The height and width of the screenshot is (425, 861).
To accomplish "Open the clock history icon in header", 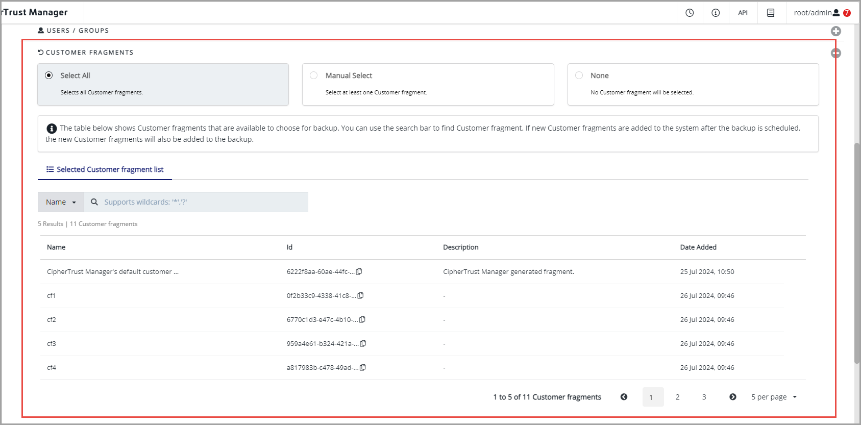I will pos(690,13).
